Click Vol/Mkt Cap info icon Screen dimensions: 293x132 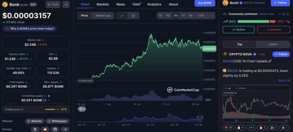point(30,68)
